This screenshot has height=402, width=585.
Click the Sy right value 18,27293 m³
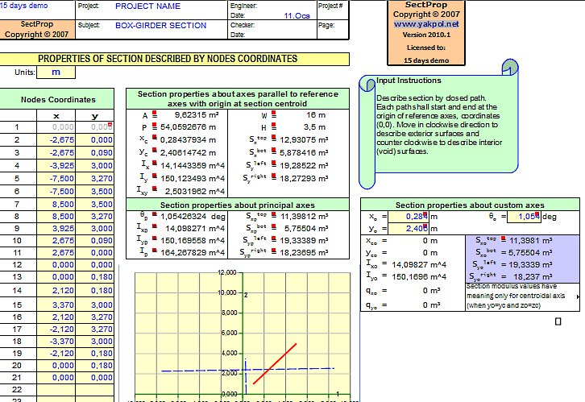pyautogui.click(x=304, y=178)
